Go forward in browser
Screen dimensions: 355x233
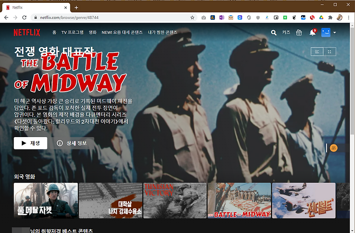point(15,17)
